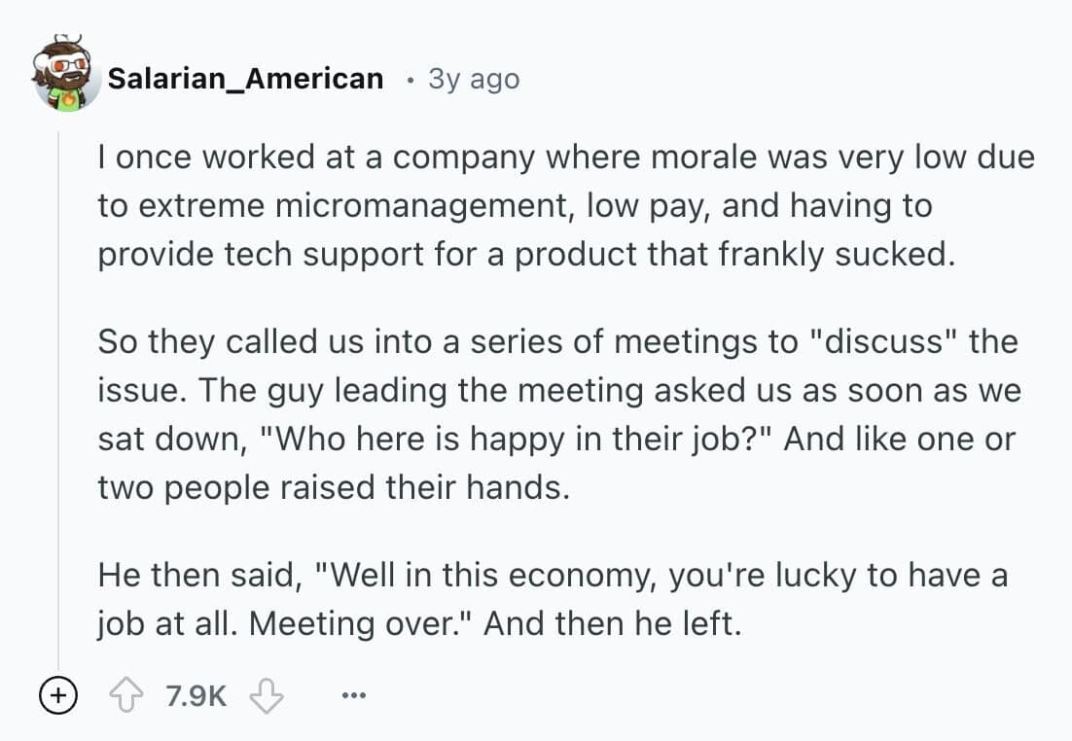The width and height of the screenshot is (1072, 741).
Task: Toggle the circled plus thread expander
Action: [57, 696]
